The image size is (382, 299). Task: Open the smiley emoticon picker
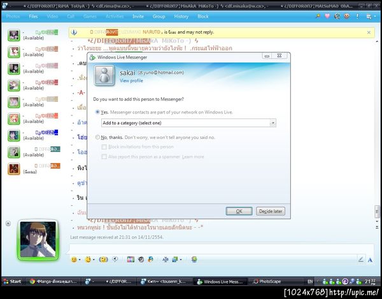tap(74, 259)
